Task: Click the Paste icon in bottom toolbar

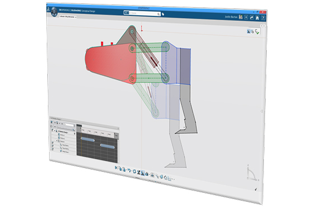Action: click(124, 170)
